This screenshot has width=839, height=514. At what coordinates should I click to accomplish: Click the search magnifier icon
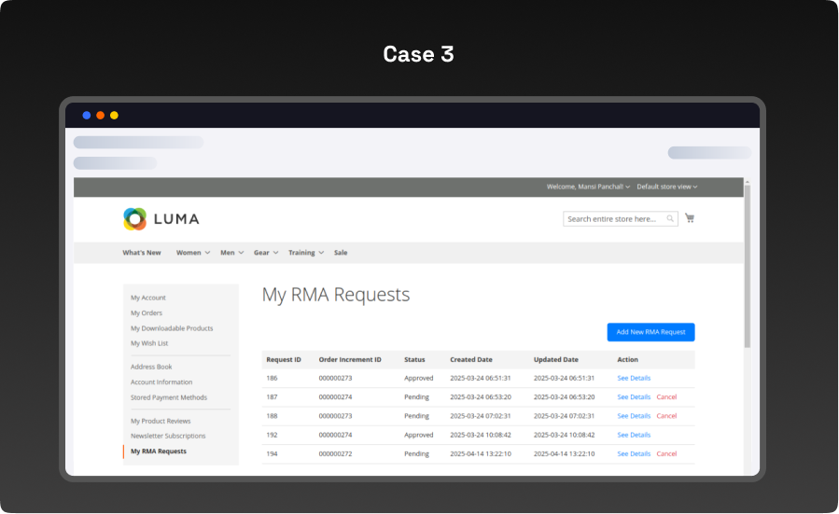669,219
